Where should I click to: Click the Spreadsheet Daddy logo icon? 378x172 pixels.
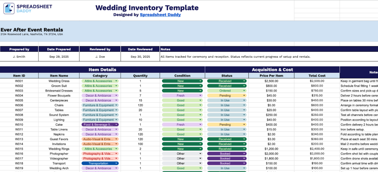9,8
